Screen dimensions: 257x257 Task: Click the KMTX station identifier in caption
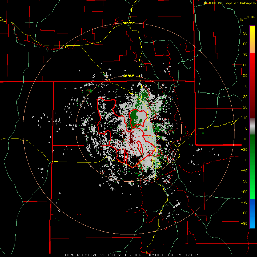[154, 255]
